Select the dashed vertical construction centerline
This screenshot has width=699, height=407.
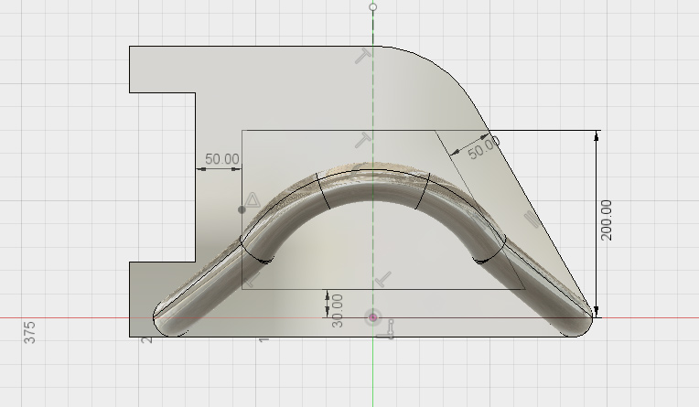click(x=372, y=101)
